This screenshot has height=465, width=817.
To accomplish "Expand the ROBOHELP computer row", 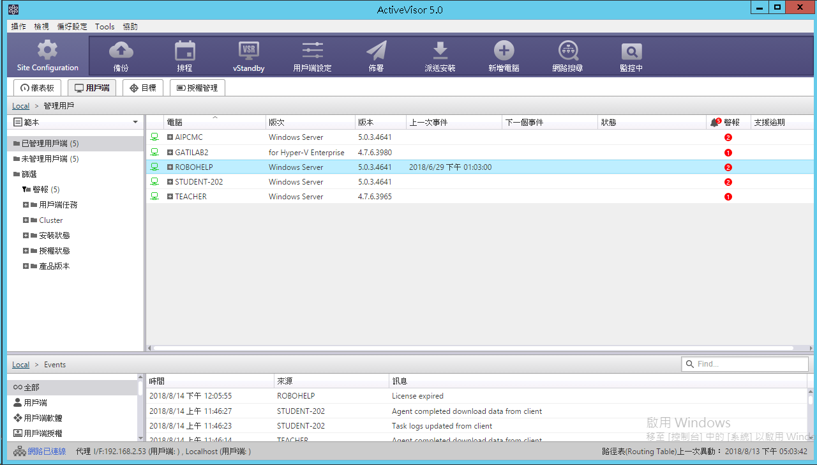I will pos(170,167).
